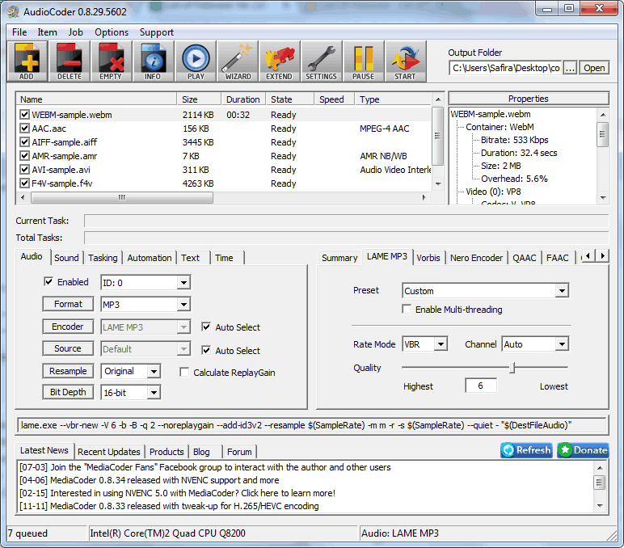Image resolution: width=624 pixels, height=548 pixels.
Task: Click the Format button
Action: point(68,304)
